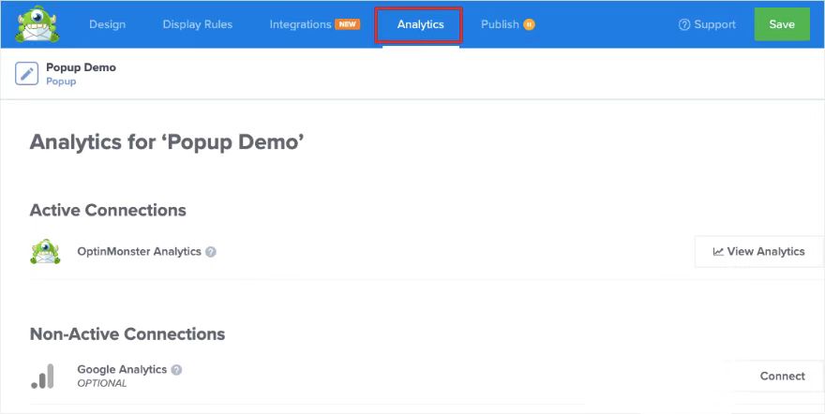825x414 pixels.
Task: Open the Support link
Action: [715, 24]
